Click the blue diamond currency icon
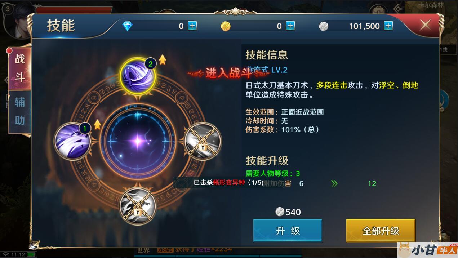Screen dimensions: 458x258 coord(128,26)
